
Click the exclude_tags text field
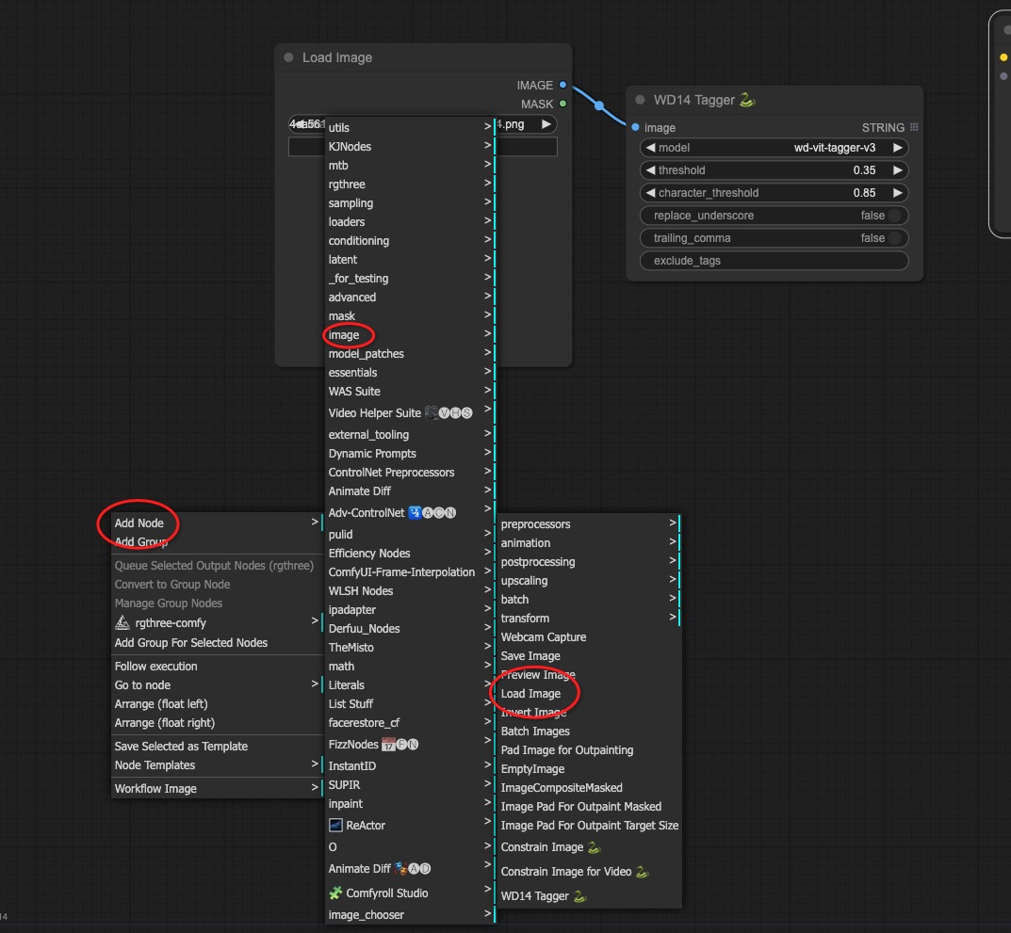coord(774,261)
